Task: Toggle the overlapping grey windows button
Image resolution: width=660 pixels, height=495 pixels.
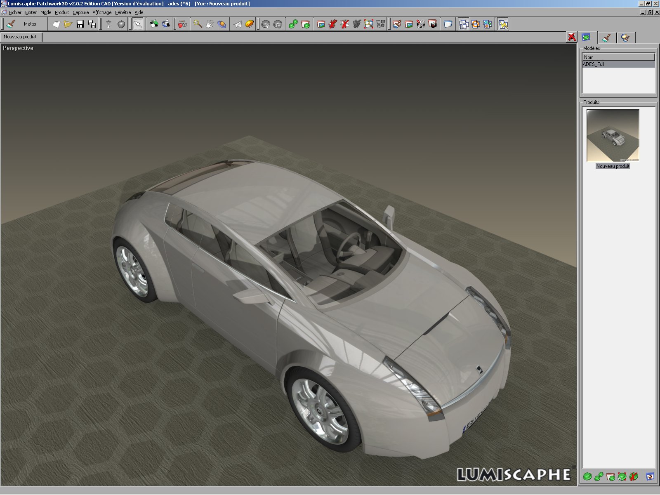Action: coord(464,24)
